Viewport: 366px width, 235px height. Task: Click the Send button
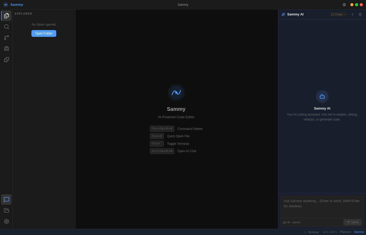(x=352, y=222)
